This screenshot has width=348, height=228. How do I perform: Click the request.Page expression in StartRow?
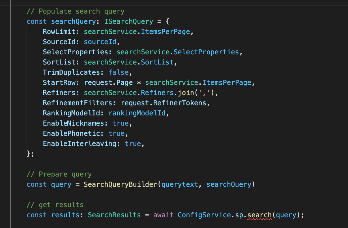[x=108, y=82]
